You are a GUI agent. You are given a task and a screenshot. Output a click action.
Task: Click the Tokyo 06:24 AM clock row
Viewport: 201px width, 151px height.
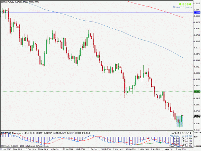pos(182,138)
